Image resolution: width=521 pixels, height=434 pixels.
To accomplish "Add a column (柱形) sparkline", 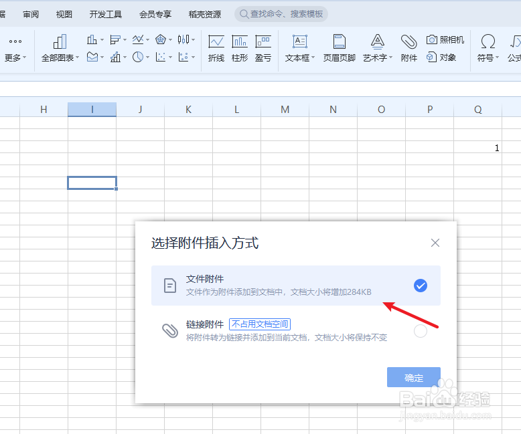I will coord(240,48).
